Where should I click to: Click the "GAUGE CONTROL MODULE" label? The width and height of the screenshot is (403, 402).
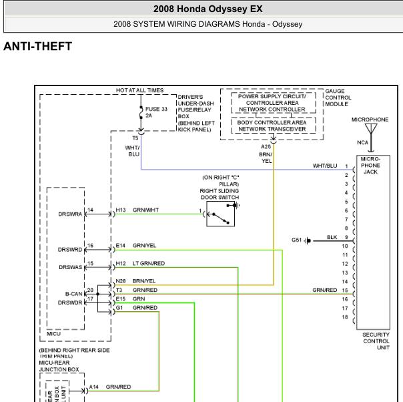coord(338,97)
